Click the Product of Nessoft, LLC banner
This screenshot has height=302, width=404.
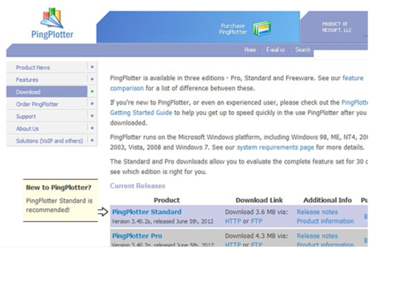click(x=336, y=27)
